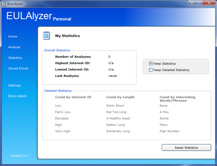
Task: Select Statistics in the sidebar
Action: (x=15, y=58)
